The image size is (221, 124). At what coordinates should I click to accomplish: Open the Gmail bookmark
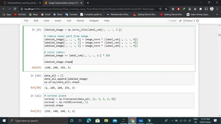46,14
